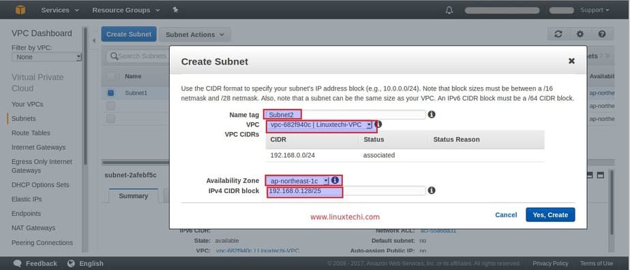Open the notifications bell icon
The height and width of the screenshot is (270, 630).
449,10
